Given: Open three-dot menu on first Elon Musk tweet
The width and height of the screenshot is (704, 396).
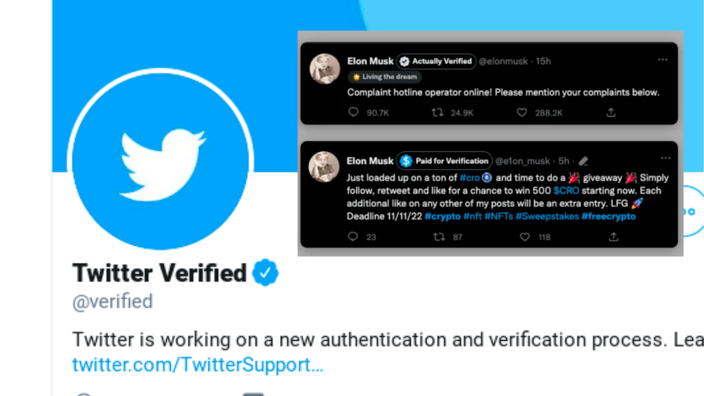Looking at the screenshot, I should (x=663, y=59).
